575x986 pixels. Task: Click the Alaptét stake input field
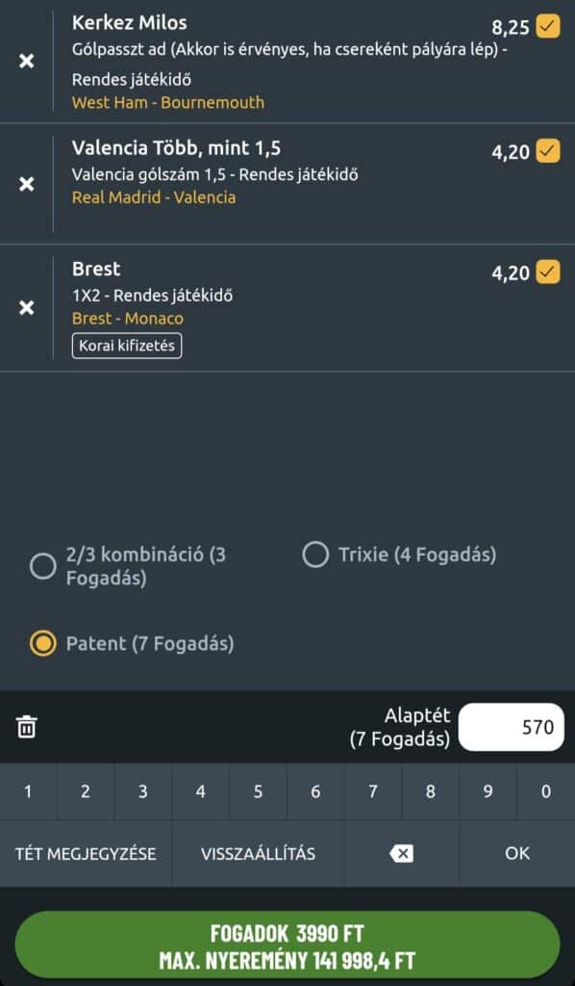(511, 727)
